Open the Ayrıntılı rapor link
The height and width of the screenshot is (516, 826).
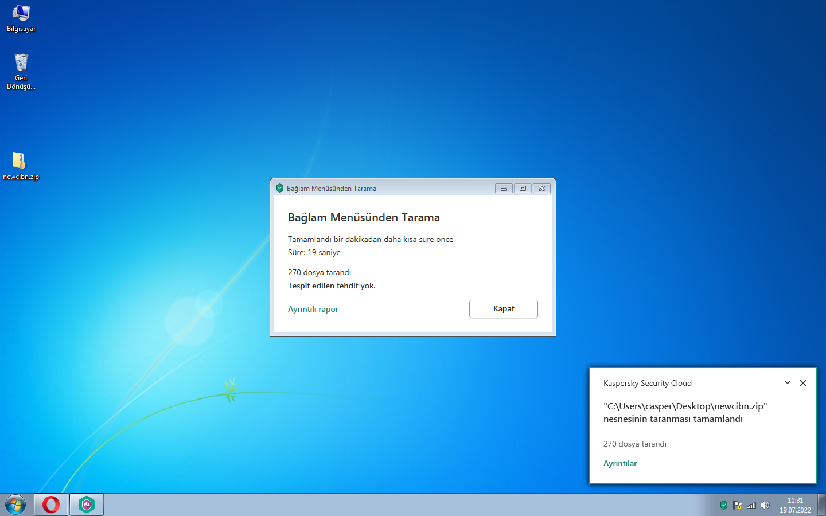313,309
